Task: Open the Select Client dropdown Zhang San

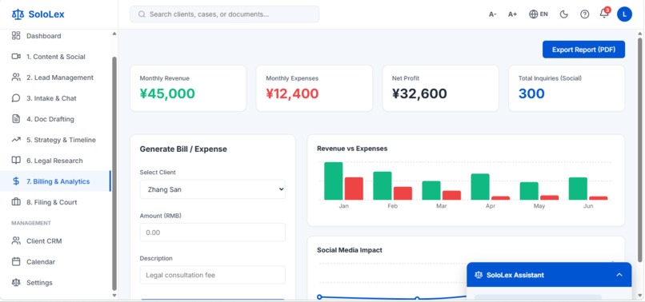Action: 213,189
